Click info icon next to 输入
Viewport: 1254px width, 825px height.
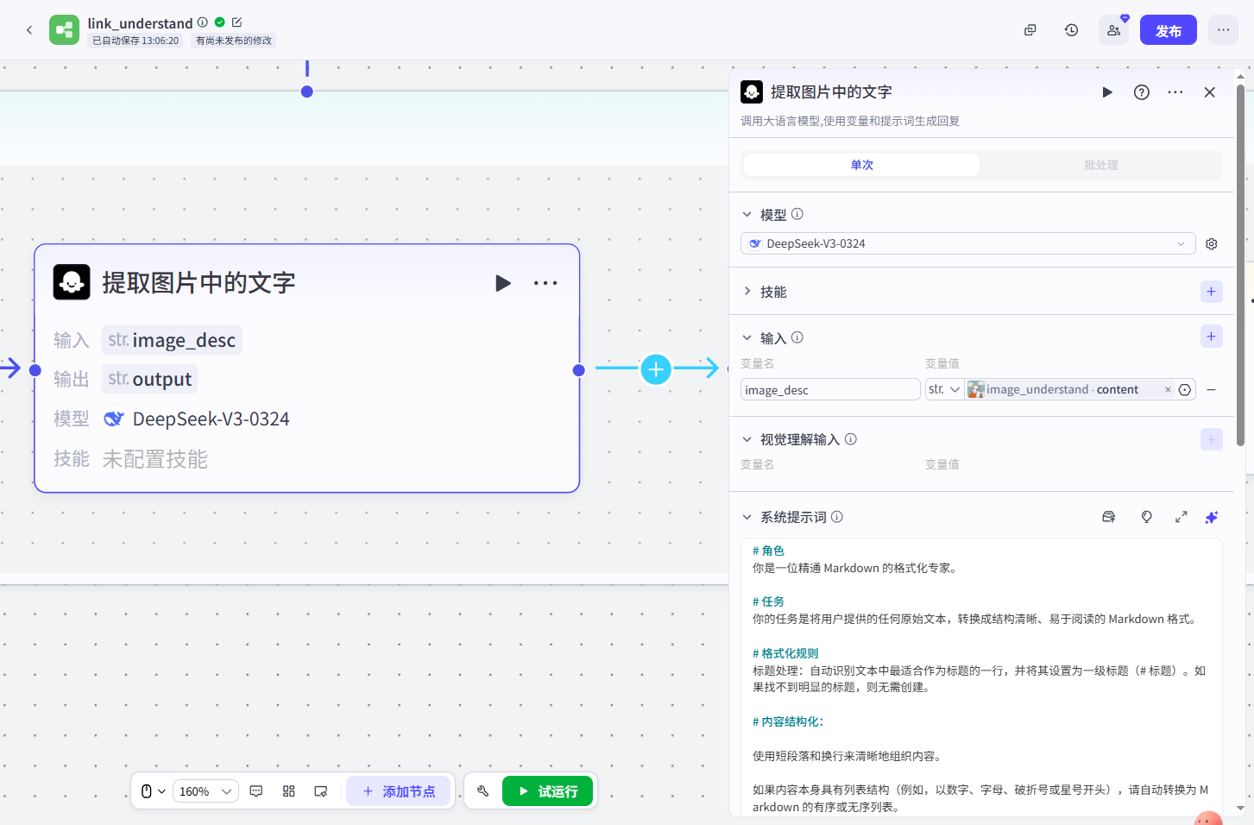coord(797,337)
